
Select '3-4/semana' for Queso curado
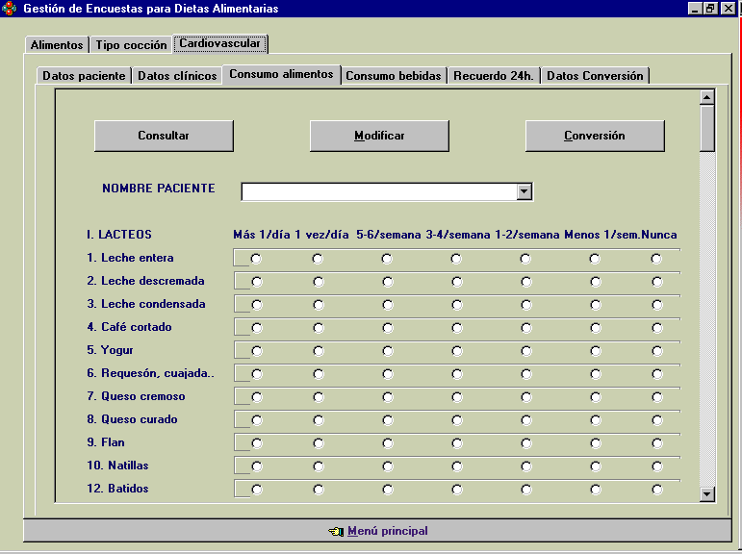456,420
